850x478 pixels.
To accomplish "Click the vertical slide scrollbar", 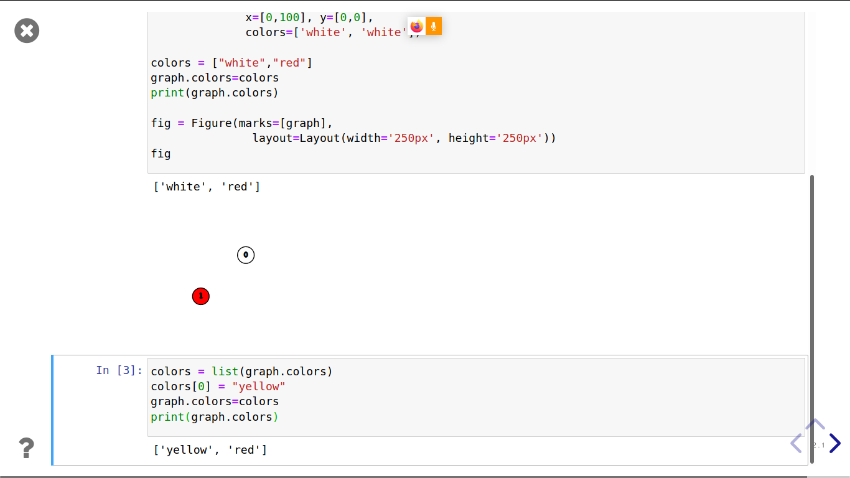I will pos(812,319).
